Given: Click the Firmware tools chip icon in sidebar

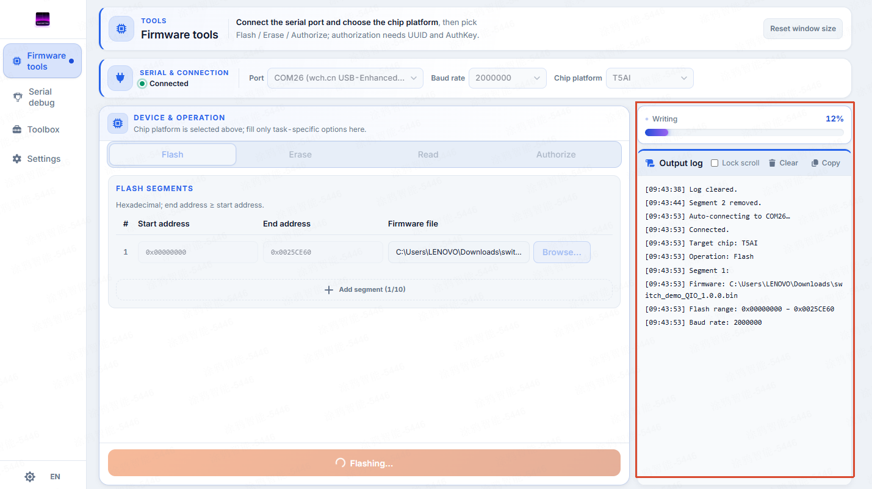Looking at the screenshot, I should (17, 61).
